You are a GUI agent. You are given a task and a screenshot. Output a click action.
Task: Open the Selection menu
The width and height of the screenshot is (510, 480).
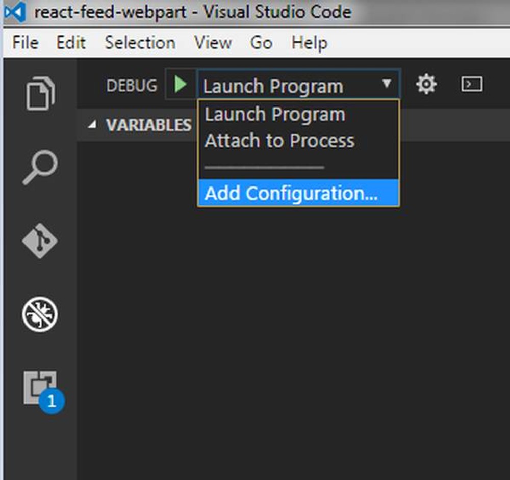click(139, 43)
